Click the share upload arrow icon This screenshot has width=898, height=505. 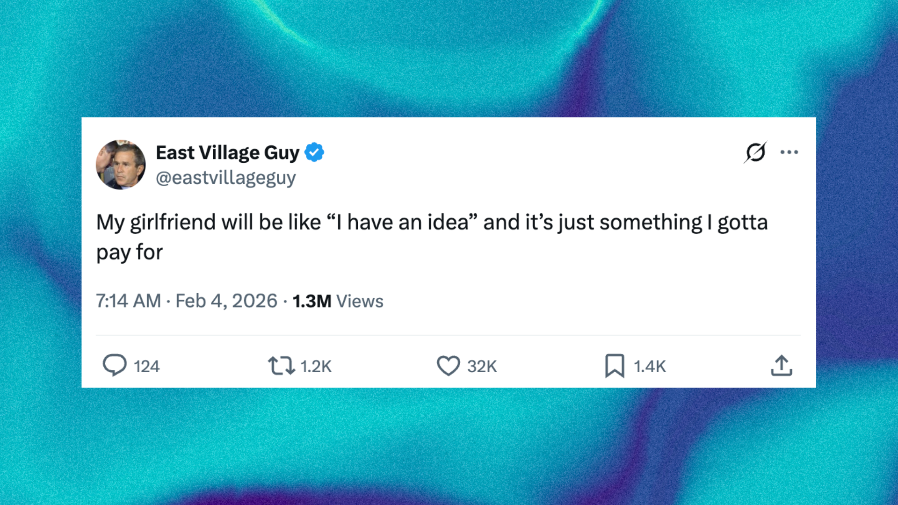tap(782, 366)
